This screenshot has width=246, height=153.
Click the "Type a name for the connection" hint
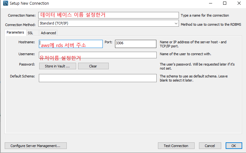(205, 15)
